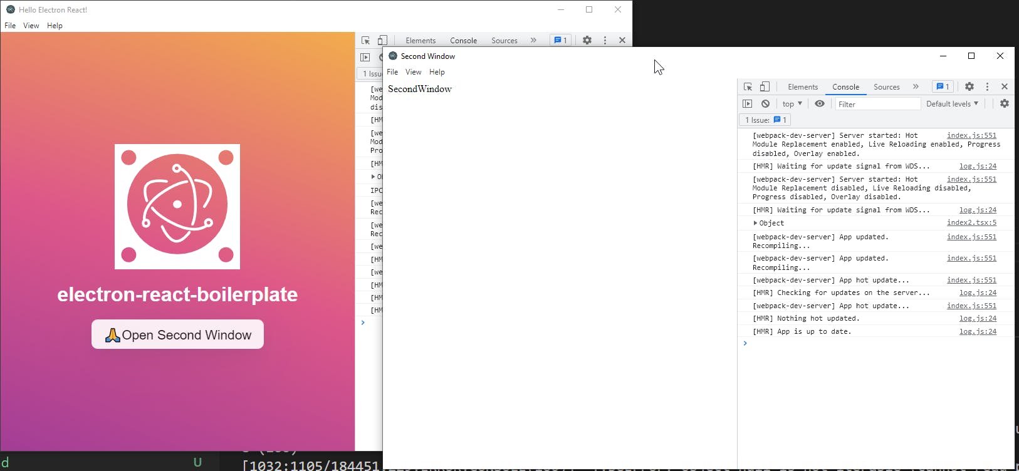1019x471 pixels.
Task: Open log.js:24 link beside Checking for updates
Action: 978,292
